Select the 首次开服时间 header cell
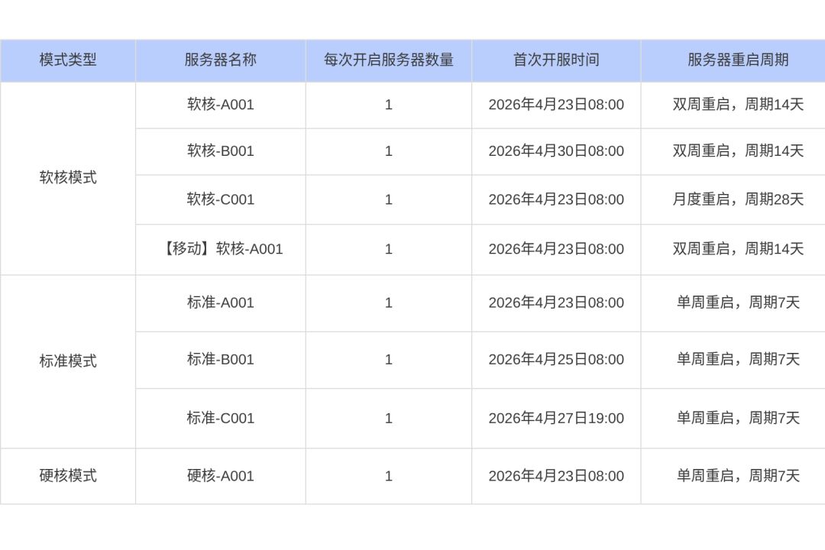The height and width of the screenshot is (550, 825). point(556,60)
